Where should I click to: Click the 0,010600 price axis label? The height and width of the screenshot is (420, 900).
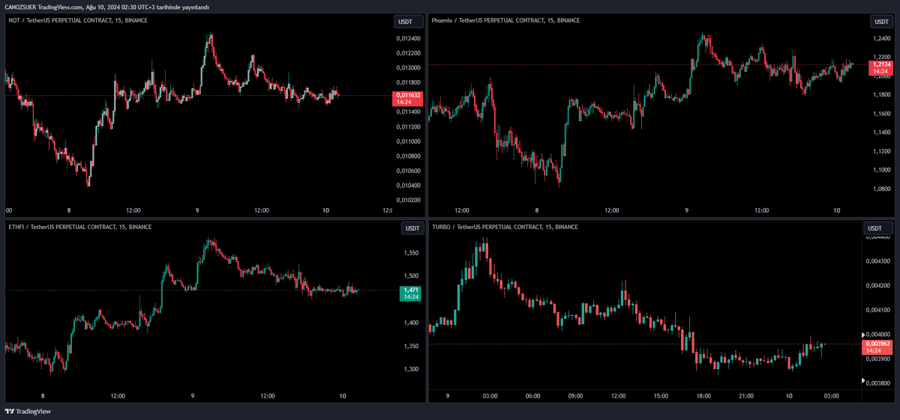pyautogui.click(x=408, y=171)
